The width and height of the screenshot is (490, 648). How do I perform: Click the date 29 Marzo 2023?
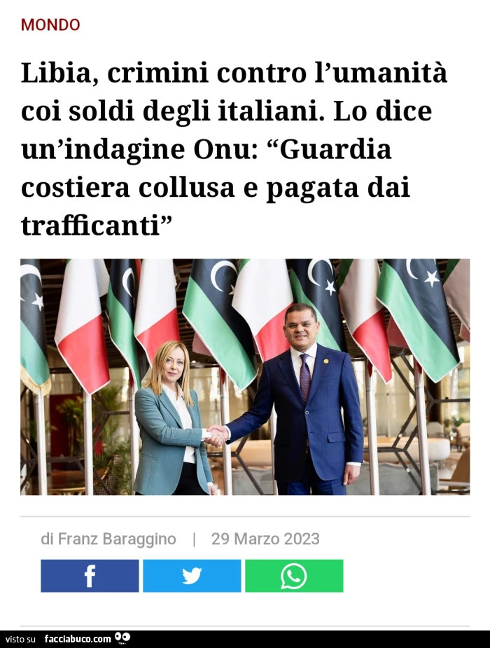pos(265,539)
